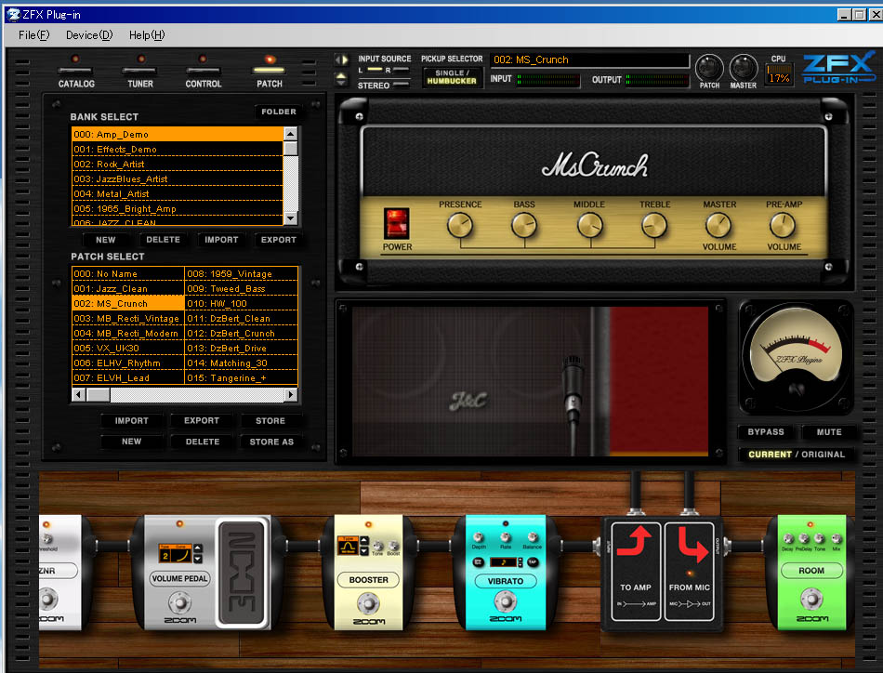This screenshot has width=883, height=673.
Task: Click the Depth knob on Vibrato pedal
Action: point(479,537)
